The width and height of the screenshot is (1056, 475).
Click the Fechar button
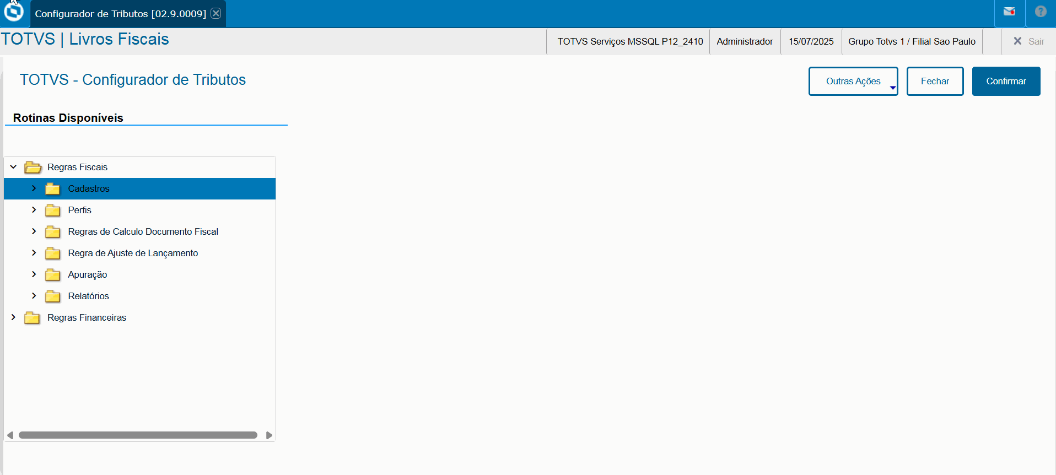click(x=935, y=81)
